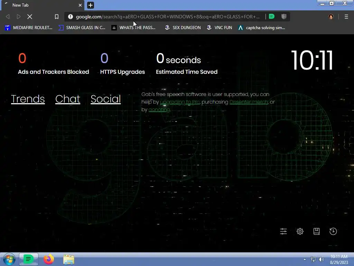
Task: Open the volume speaker tray icon
Action: pyautogui.click(x=321, y=259)
